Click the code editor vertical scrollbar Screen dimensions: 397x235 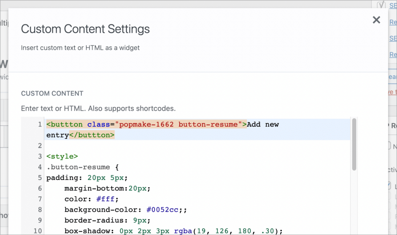coord(354,144)
